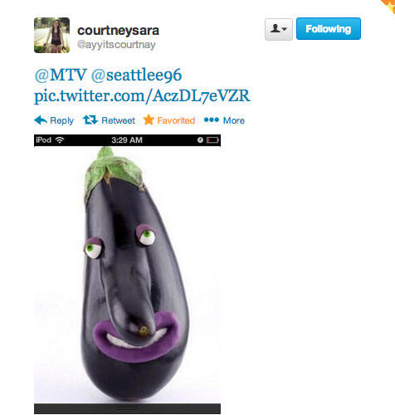Click the reply arrow icon

[41, 120]
